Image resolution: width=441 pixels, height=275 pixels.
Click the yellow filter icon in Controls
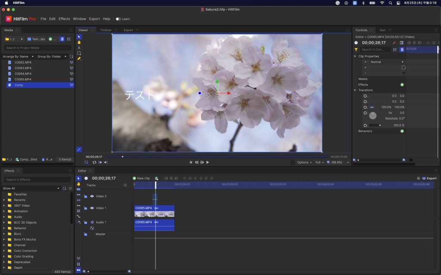click(356, 49)
